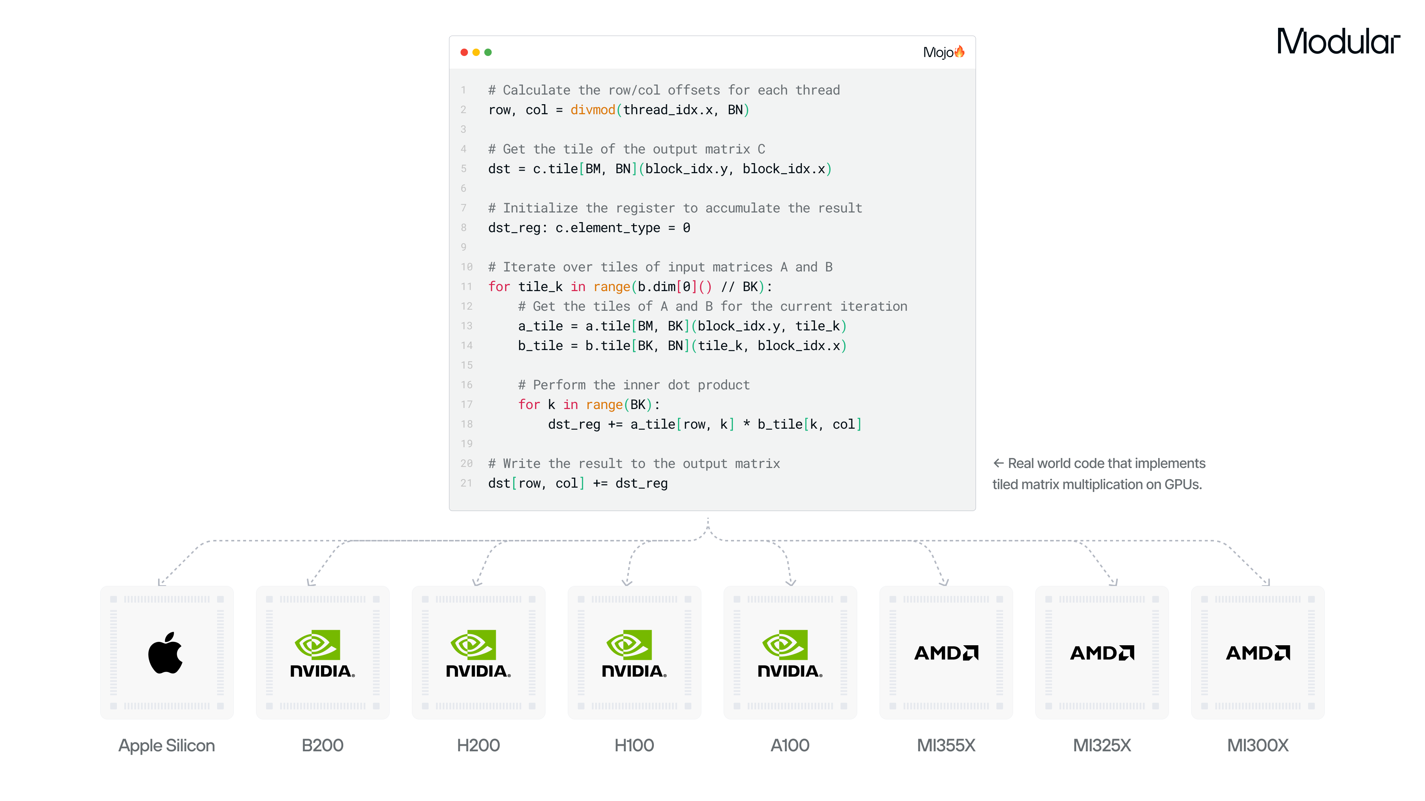Click the red window dot
1425x801 pixels.
(x=464, y=53)
